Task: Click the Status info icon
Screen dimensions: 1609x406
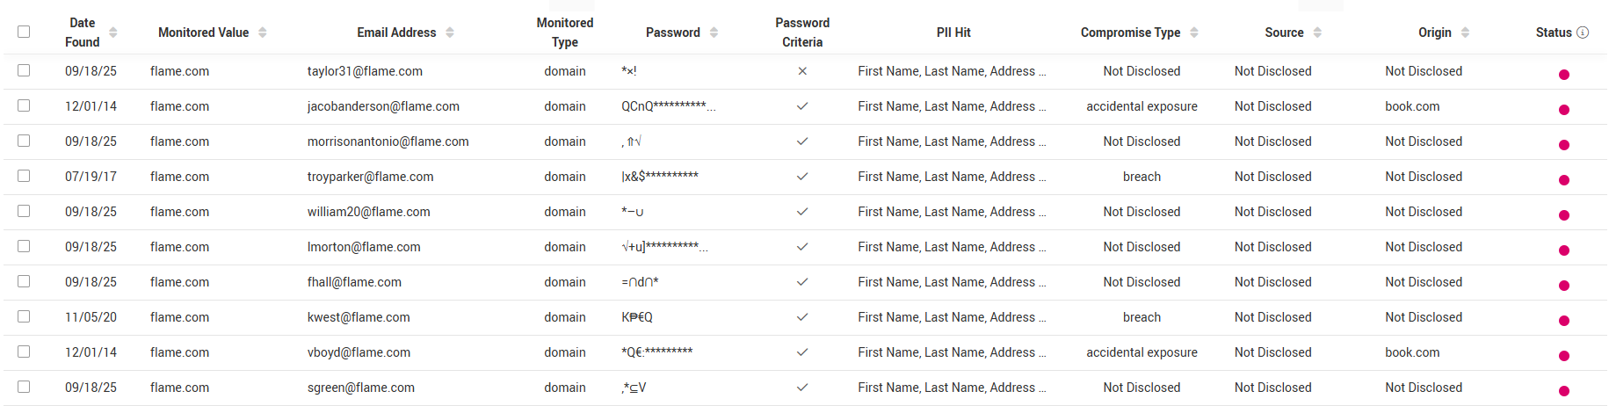Action: 1583,33
